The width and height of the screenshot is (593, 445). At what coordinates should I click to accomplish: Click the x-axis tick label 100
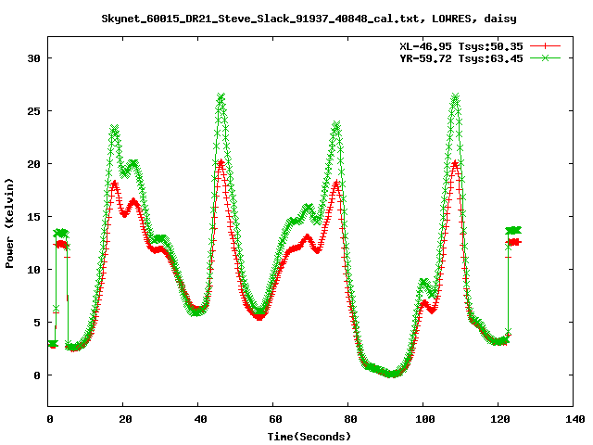coord(425,419)
